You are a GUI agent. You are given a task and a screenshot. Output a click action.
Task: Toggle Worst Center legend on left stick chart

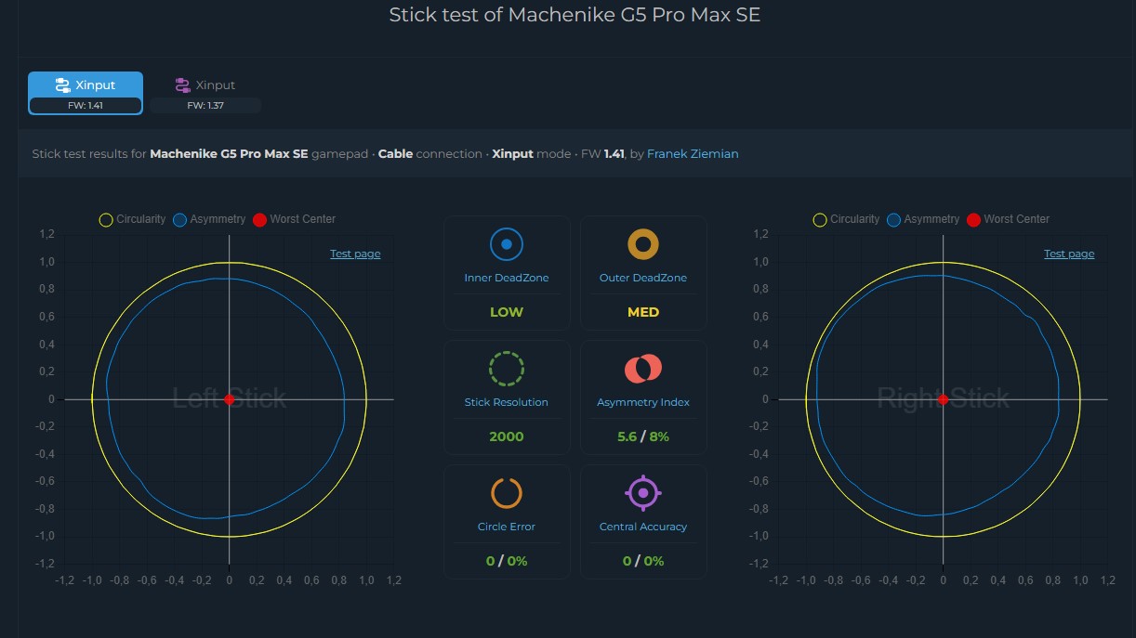(x=295, y=219)
